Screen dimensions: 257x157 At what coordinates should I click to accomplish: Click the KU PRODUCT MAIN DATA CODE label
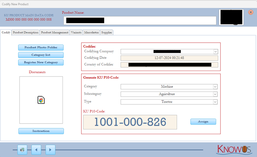(29, 15)
